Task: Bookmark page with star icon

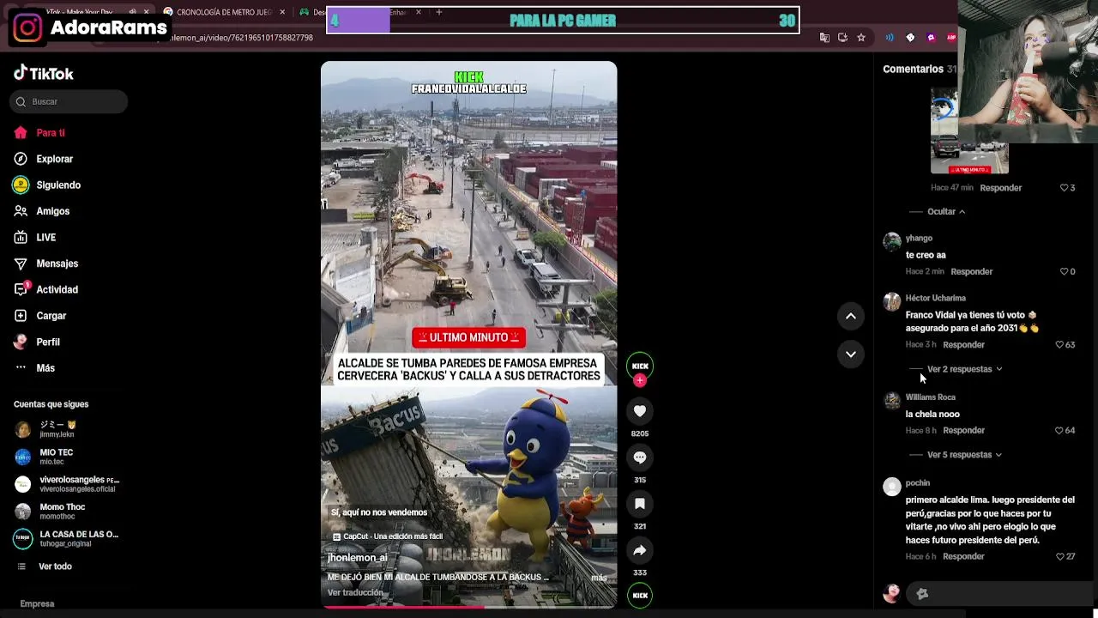Action: (861, 38)
